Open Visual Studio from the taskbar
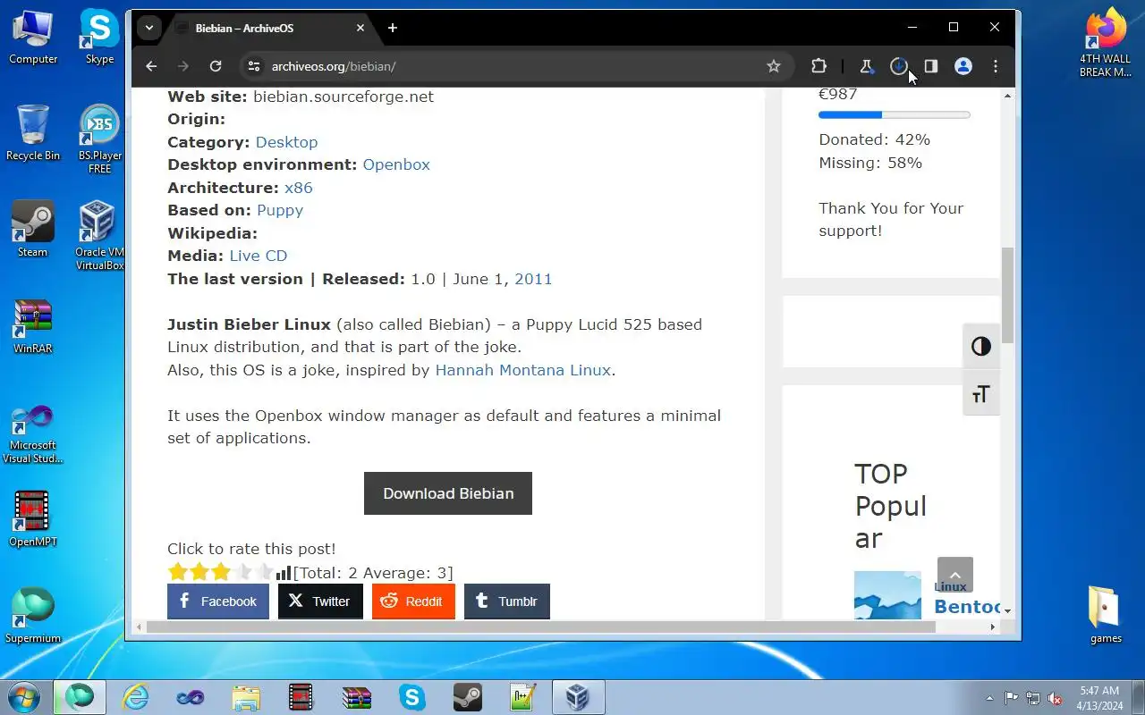The image size is (1145, 715). pyautogui.click(x=190, y=697)
